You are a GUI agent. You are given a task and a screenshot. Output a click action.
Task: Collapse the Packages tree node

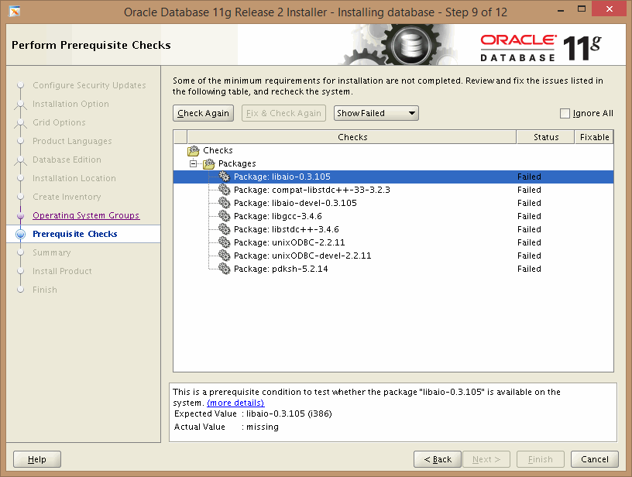tap(194, 163)
